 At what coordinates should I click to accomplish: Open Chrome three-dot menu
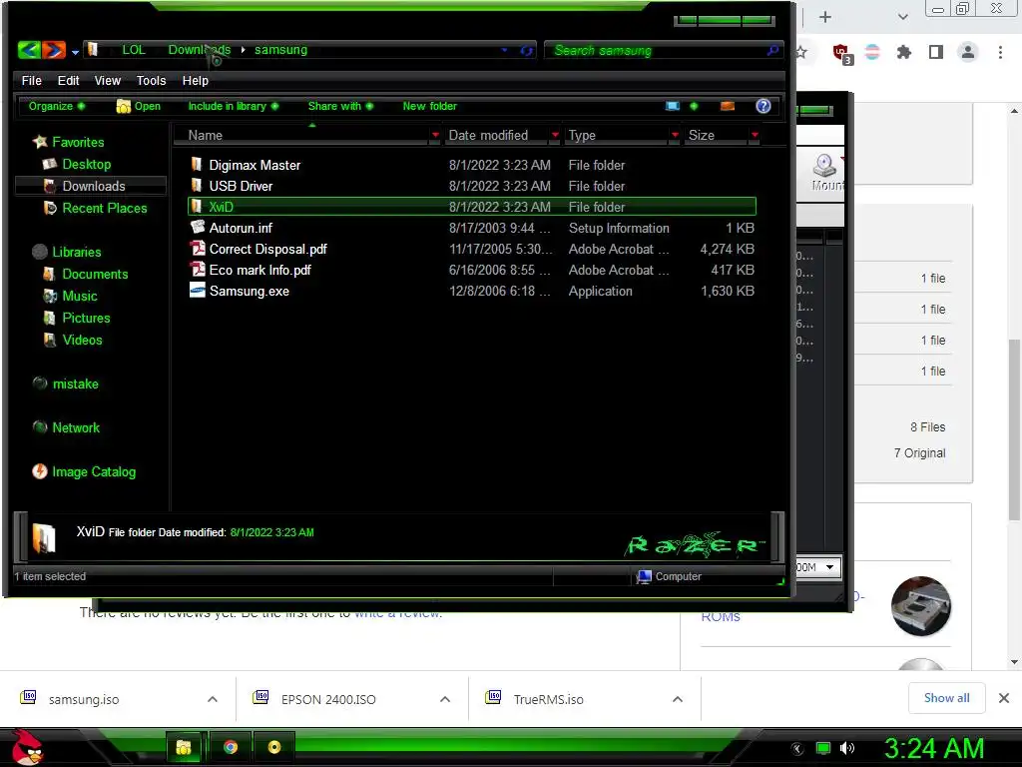click(1000, 52)
